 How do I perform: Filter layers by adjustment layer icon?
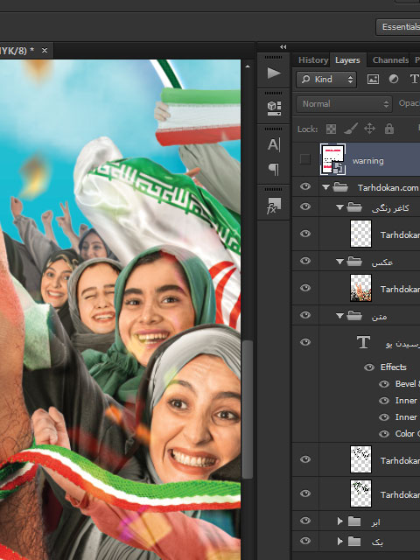pyautogui.click(x=394, y=80)
